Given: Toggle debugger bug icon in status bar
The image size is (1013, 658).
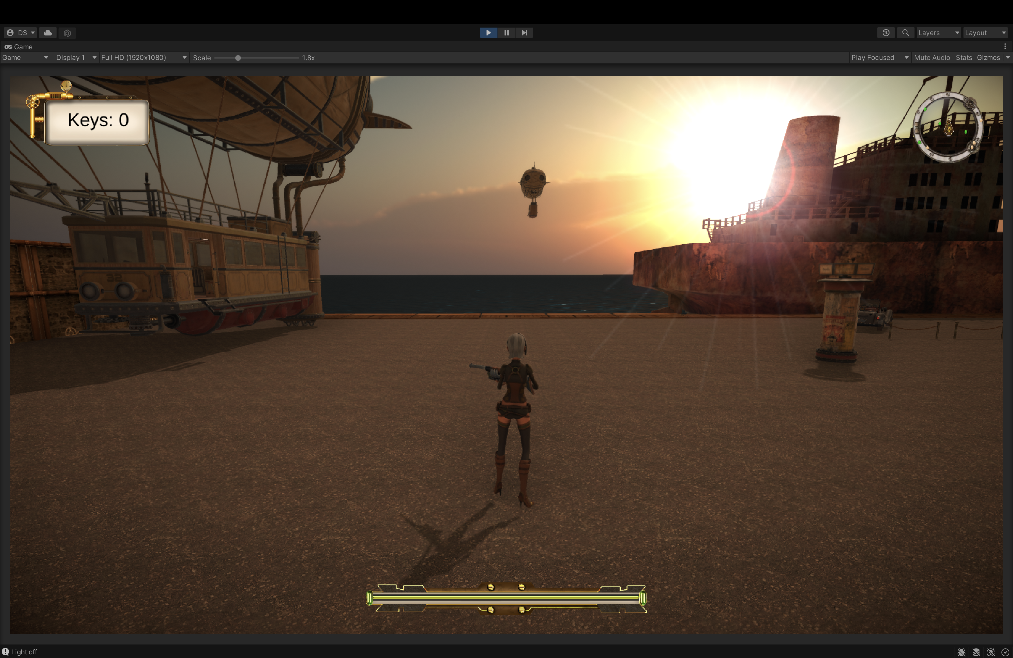Looking at the screenshot, I should (961, 652).
